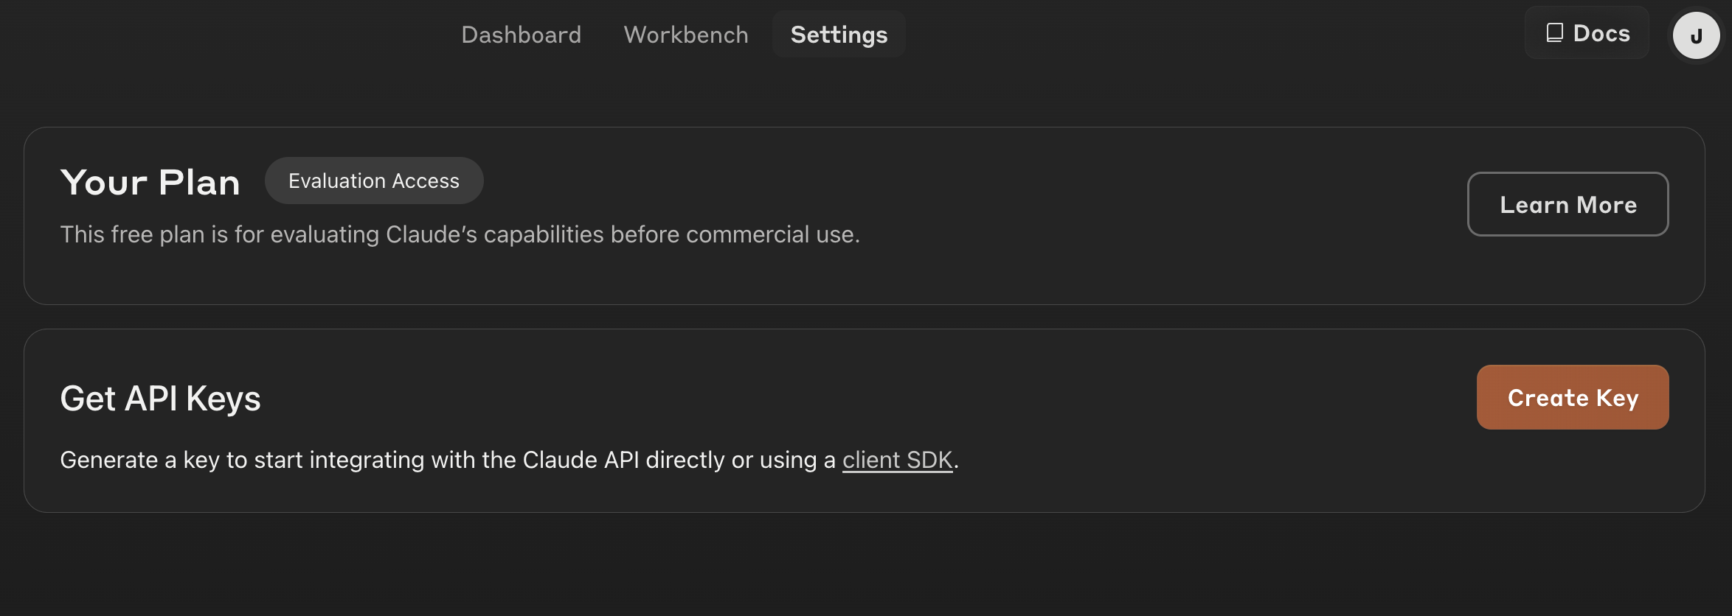The image size is (1732, 616).
Task: Click the book icon beside Docs
Action: tap(1554, 33)
